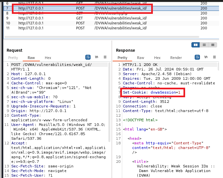
Task: Click the sec-ch-ua-platform: "Linux" header
Action: (42, 102)
